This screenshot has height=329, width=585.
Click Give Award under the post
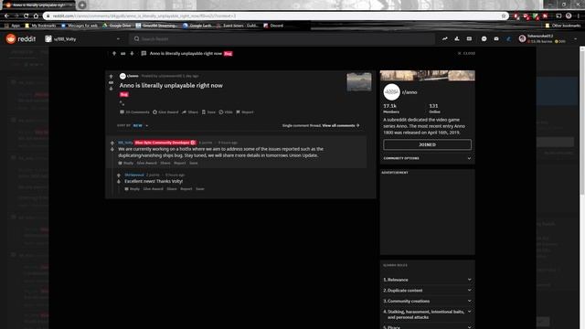[x=165, y=112]
